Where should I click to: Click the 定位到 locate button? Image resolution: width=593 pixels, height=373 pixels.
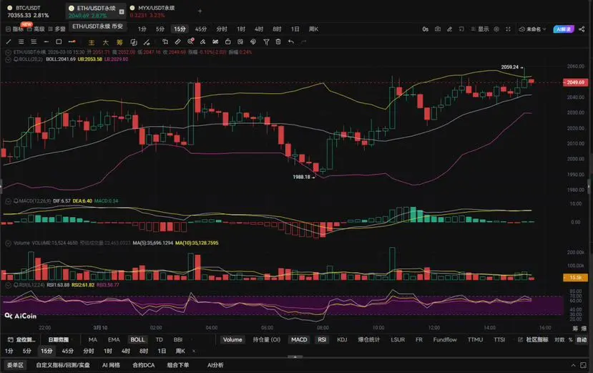click(x=22, y=339)
